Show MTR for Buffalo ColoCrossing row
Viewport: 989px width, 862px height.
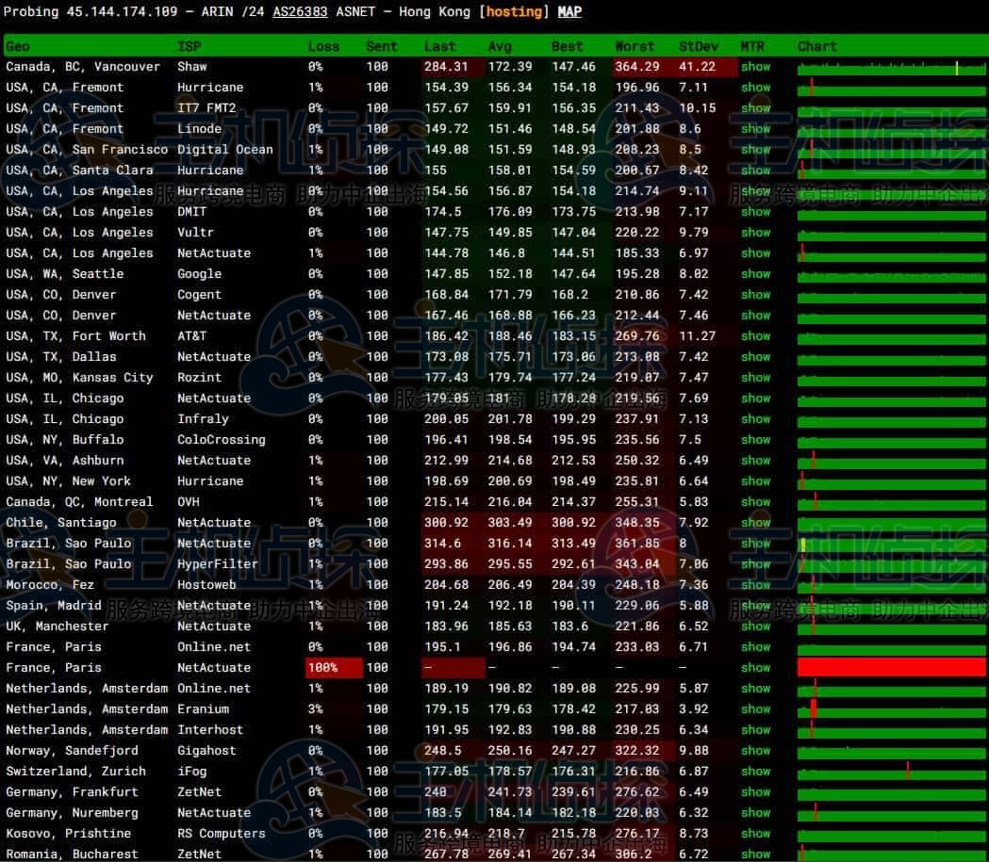point(755,440)
